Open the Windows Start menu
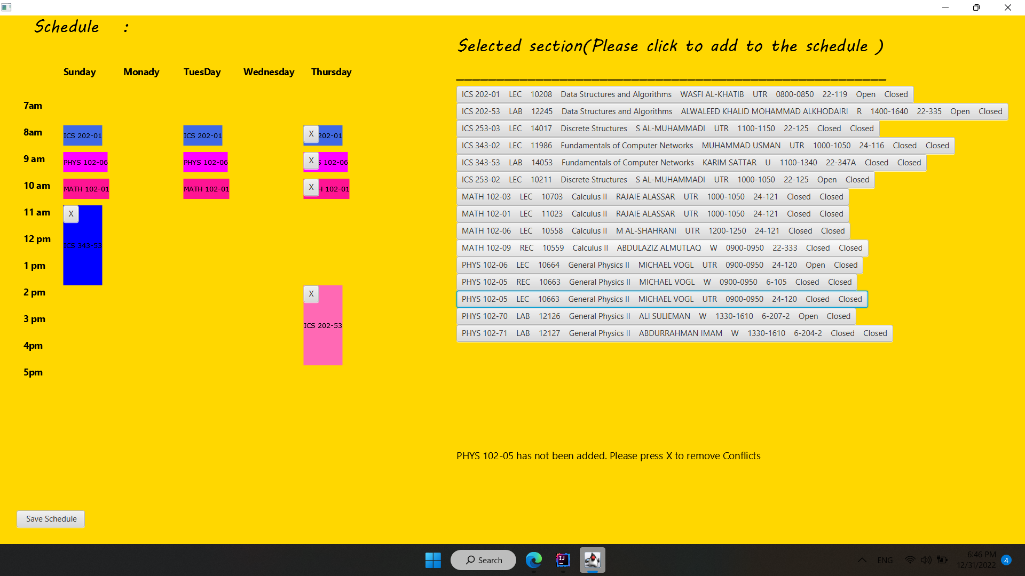 click(432, 560)
